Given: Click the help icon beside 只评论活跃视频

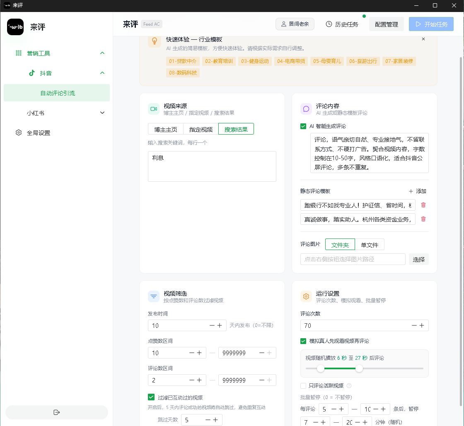Looking at the screenshot, I should point(349,385).
